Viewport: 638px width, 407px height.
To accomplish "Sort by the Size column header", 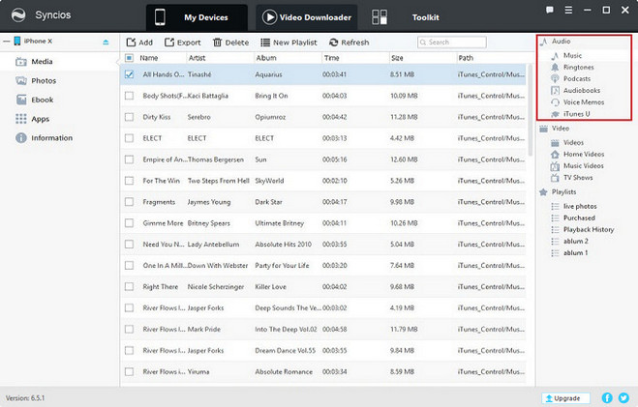I will point(397,58).
